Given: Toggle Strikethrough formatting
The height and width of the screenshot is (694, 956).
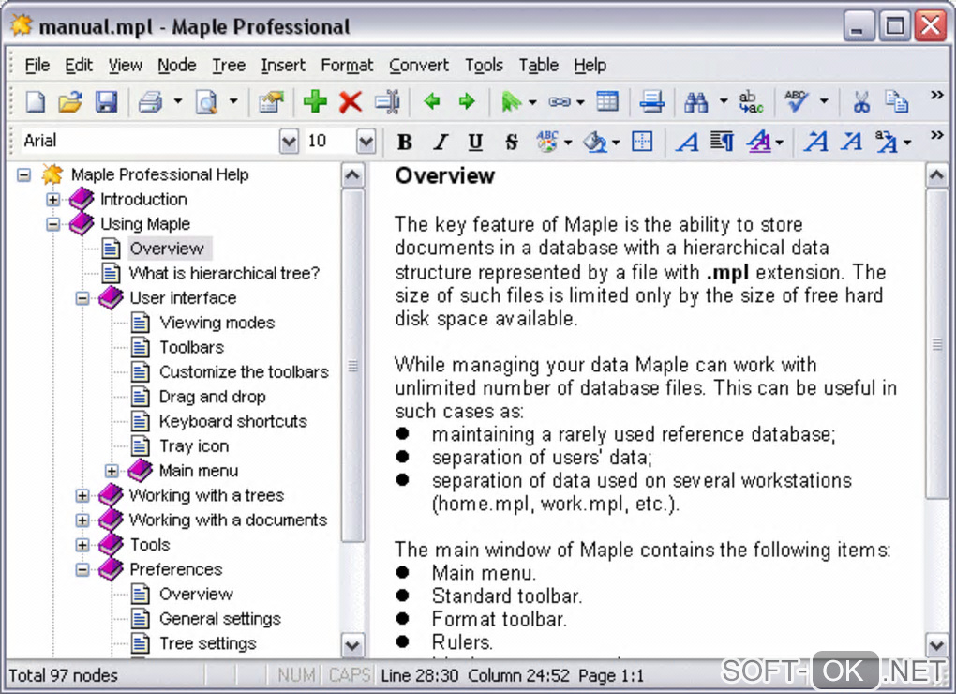Looking at the screenshot, I should tap(512, 142).
